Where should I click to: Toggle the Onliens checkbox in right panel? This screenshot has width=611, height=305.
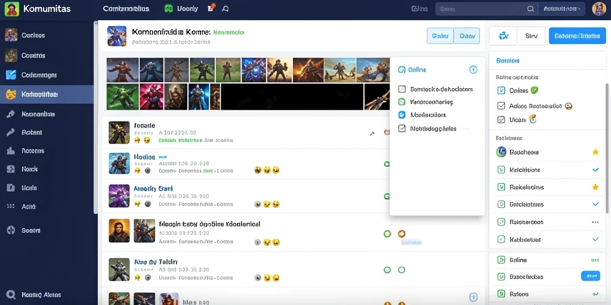[501, 91]
